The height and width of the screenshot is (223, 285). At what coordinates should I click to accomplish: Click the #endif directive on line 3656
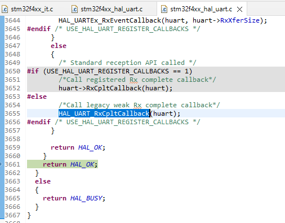tap(39, 122)
